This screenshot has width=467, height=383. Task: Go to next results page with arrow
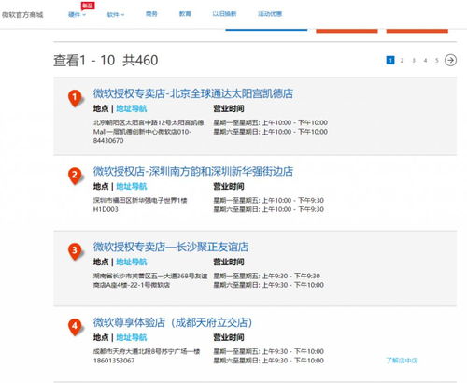coord(450,60)
